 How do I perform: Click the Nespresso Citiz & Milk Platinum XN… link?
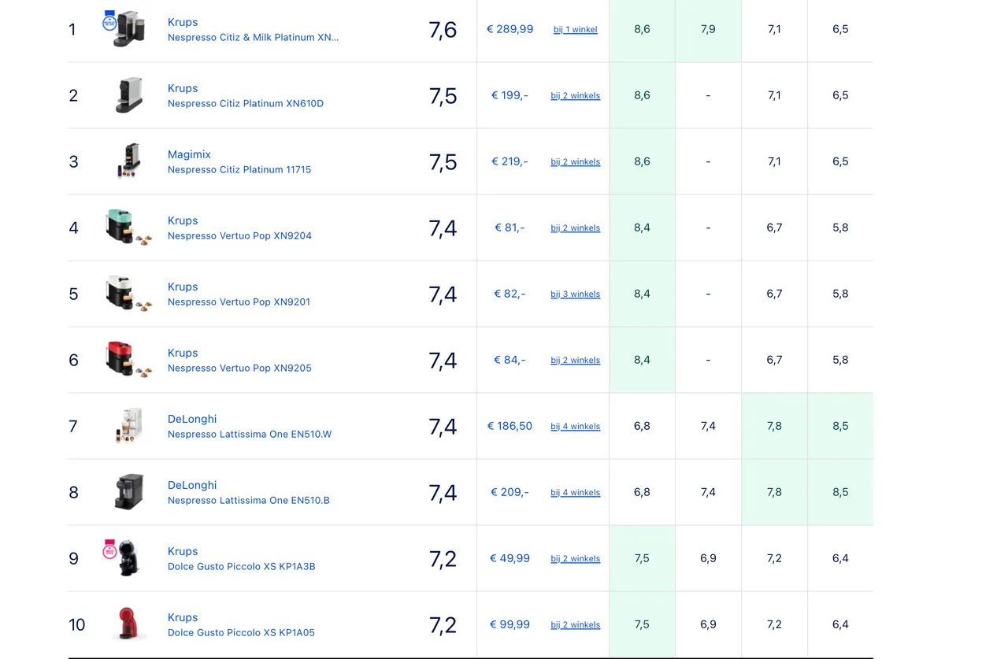pyautogui.click(x=254, y=37)
